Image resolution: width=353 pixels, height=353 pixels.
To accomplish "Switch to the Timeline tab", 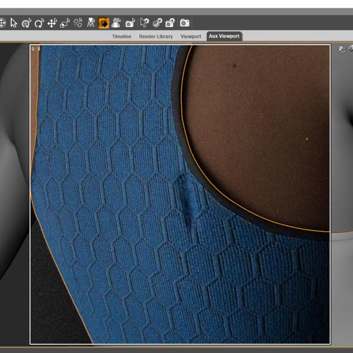I will (x=122, y=36).
